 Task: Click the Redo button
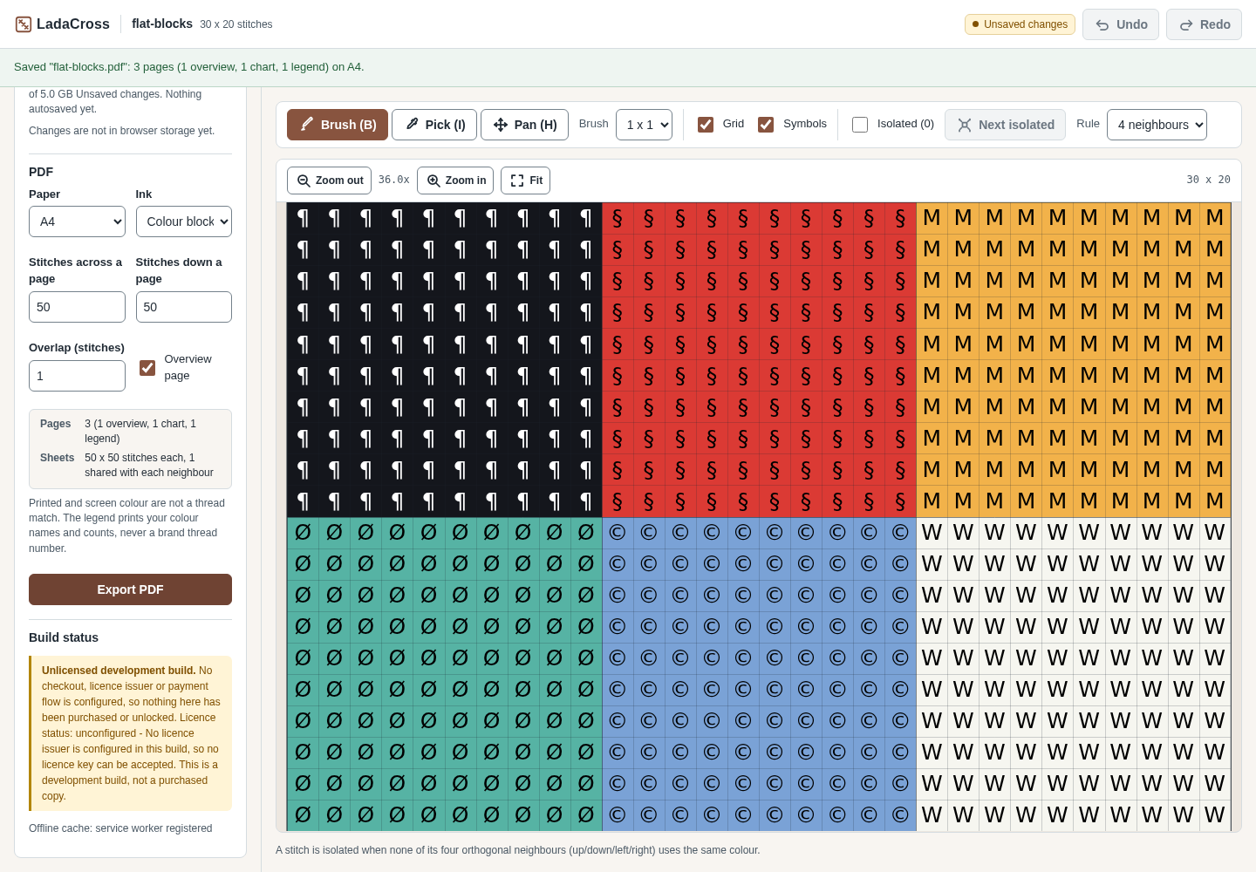click(x=1204, y=24)
